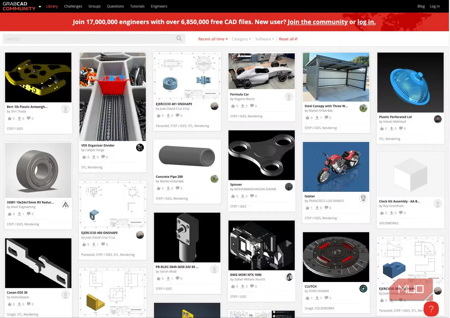Open the red help question mark button
This screenshot has height=318, width=450.
[431, 309]
